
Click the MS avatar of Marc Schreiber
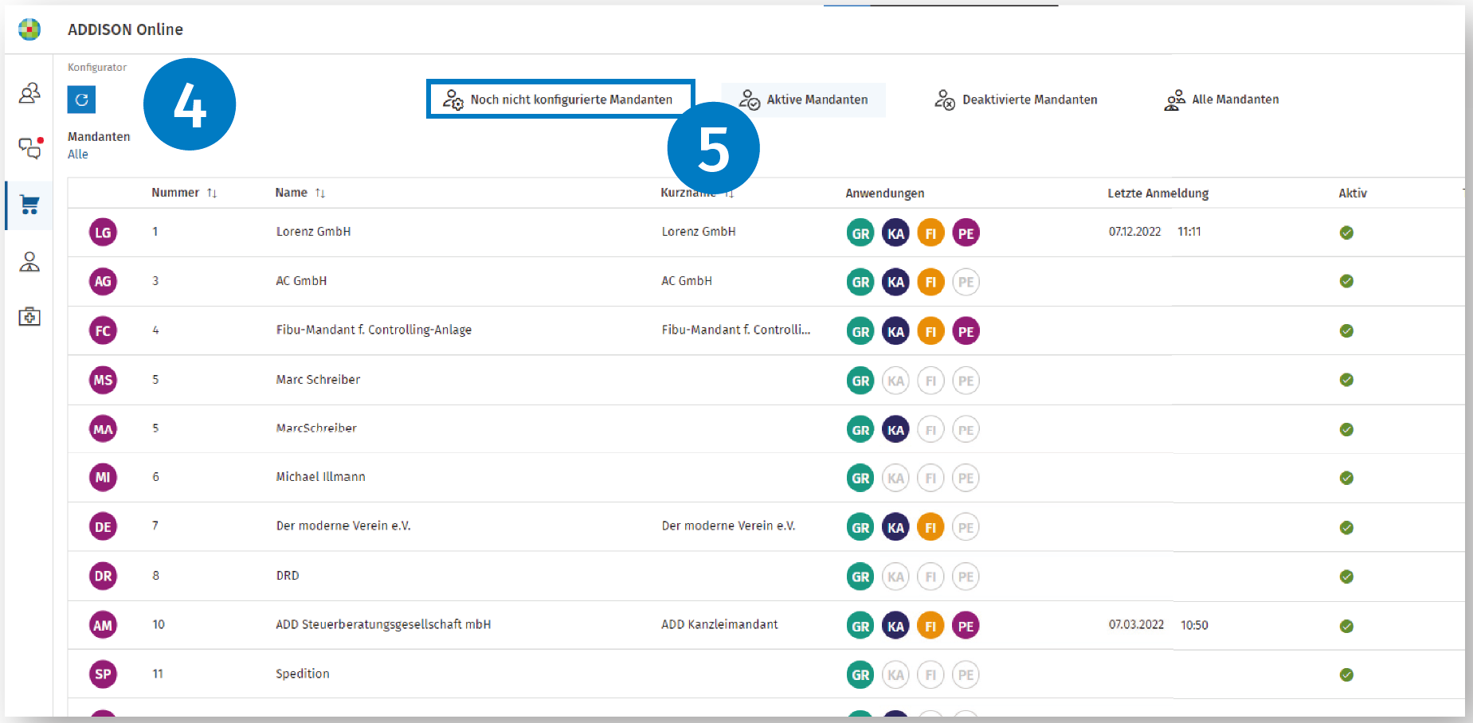[x=103, y=380]
